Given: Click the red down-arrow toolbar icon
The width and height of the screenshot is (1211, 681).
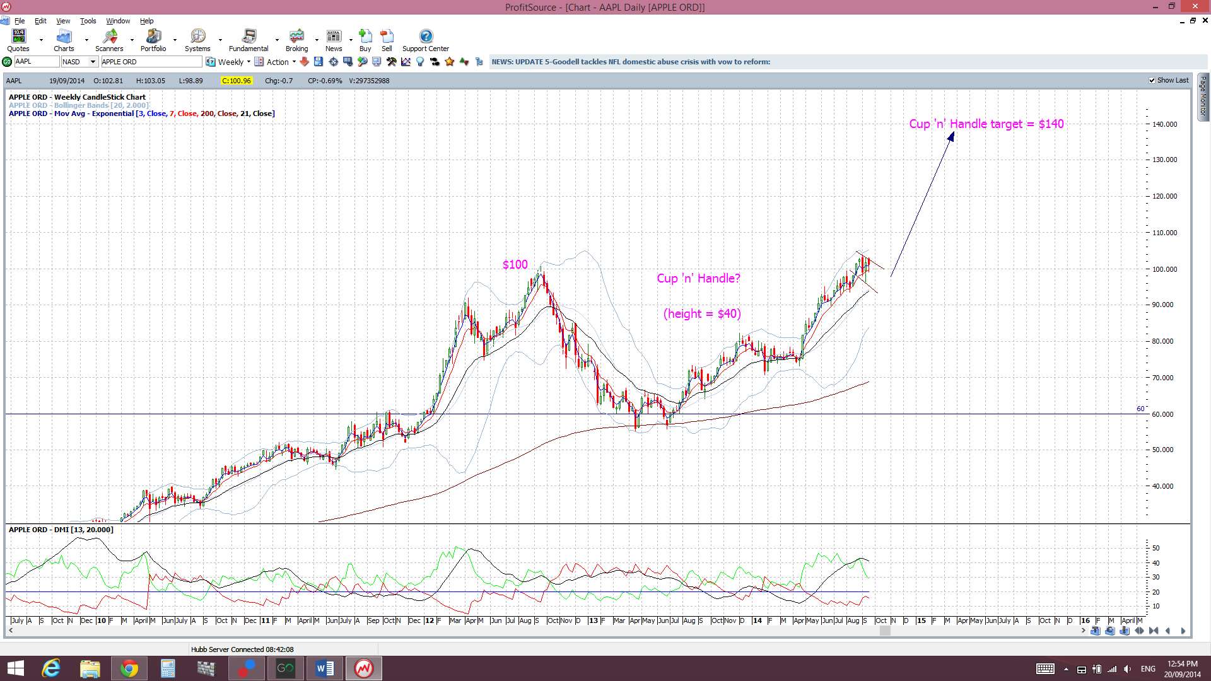Looking at the screenshot, I should point(305,62).
